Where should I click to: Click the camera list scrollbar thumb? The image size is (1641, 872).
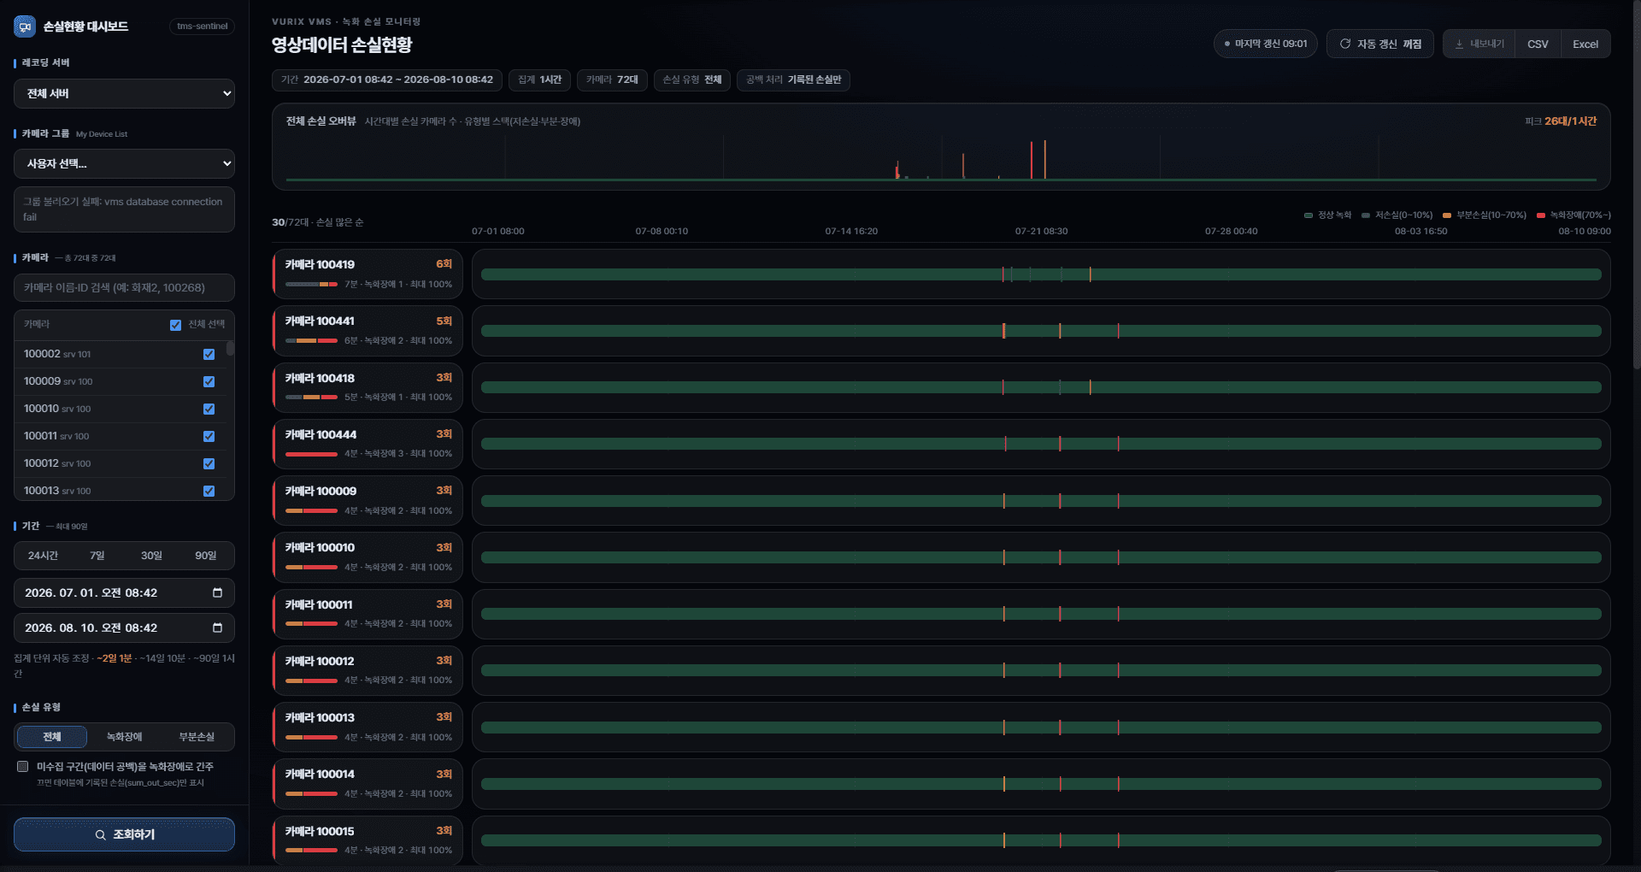point(230,348)
